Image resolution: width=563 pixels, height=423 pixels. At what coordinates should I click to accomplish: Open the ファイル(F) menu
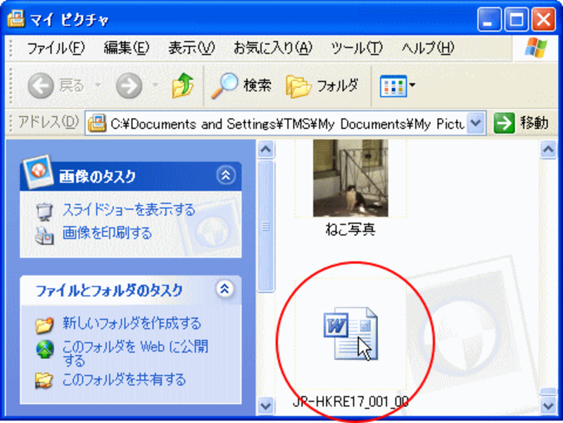pyautogui.click(x=56, y=48)
